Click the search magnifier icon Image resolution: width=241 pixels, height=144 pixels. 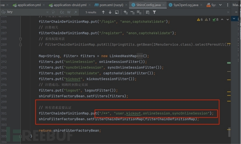[3, 12]
